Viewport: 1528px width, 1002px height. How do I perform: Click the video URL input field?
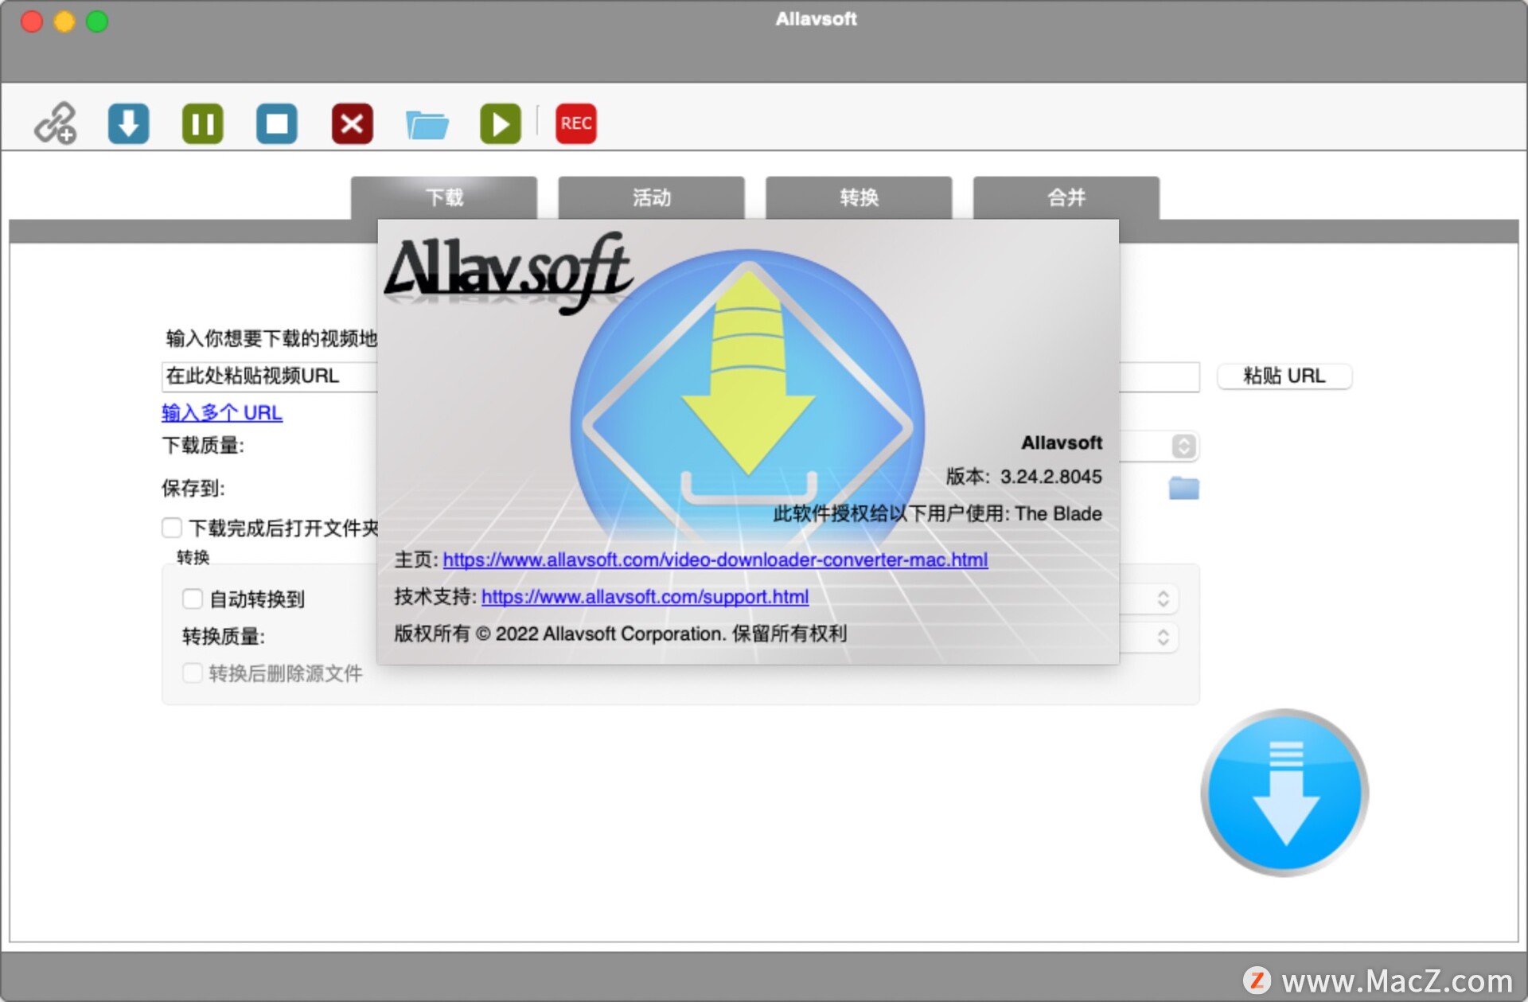click(680, 376)
